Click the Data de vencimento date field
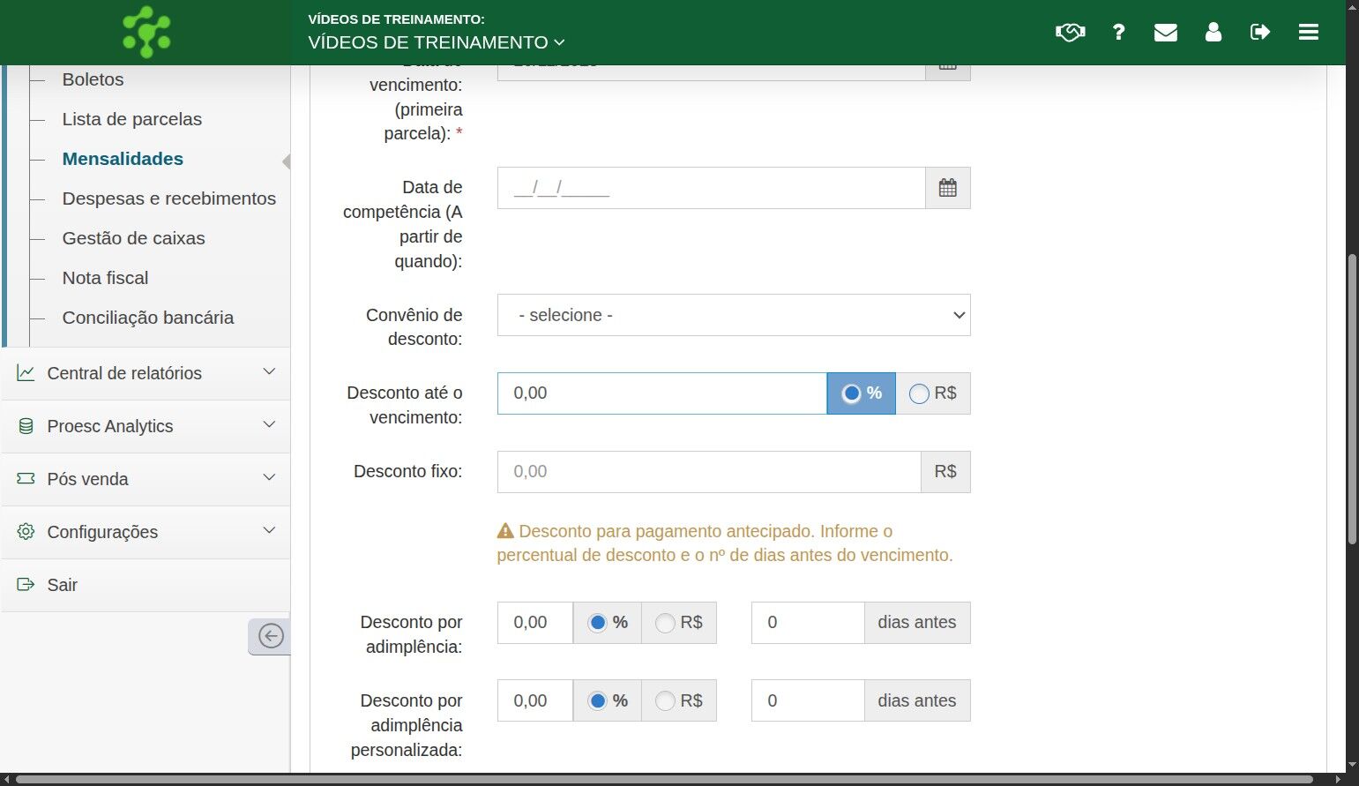 (712, 71)
